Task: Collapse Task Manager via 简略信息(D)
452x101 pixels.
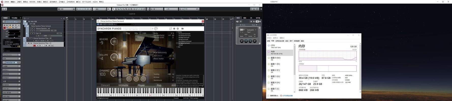Action: coord(273,96)
